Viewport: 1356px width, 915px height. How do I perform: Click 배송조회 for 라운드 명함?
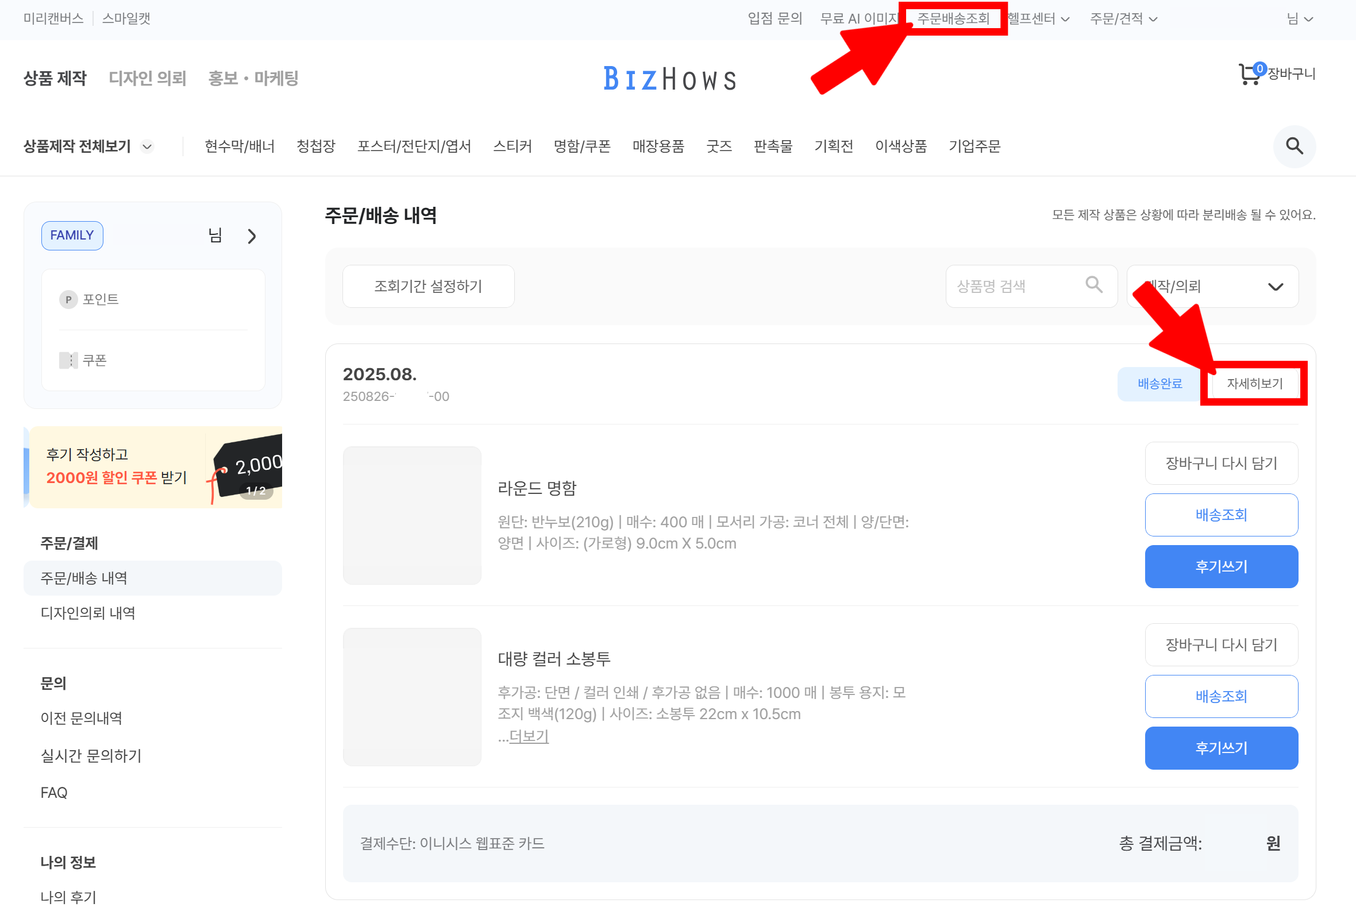tap(1220, 515)
